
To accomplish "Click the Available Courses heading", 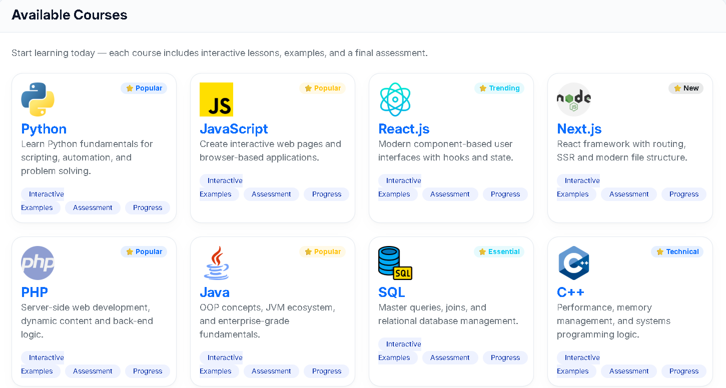I will [70, 15].
